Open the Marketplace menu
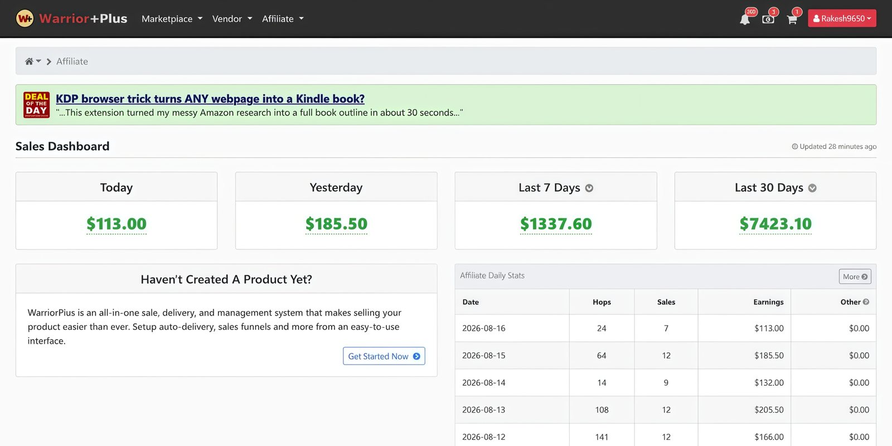The image size is (892, 446). click(172, 18)
